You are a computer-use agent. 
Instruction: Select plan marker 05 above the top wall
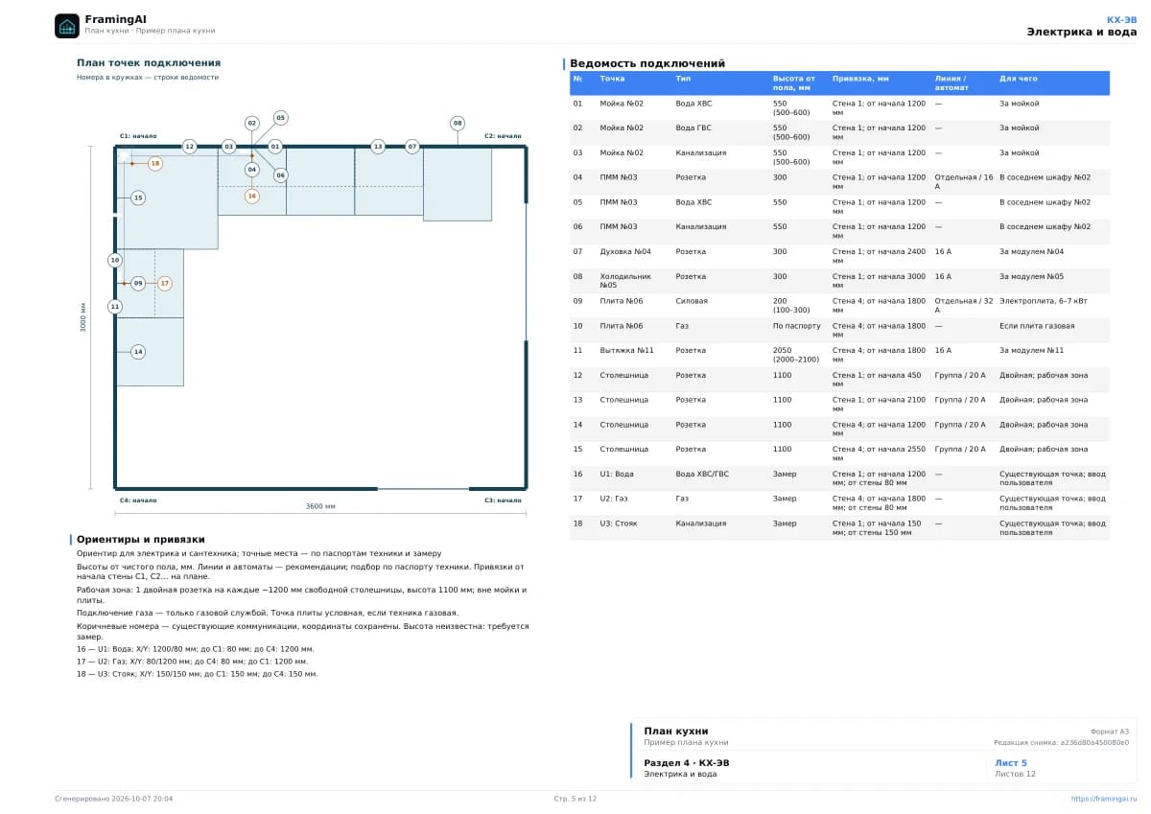(280, 118)
